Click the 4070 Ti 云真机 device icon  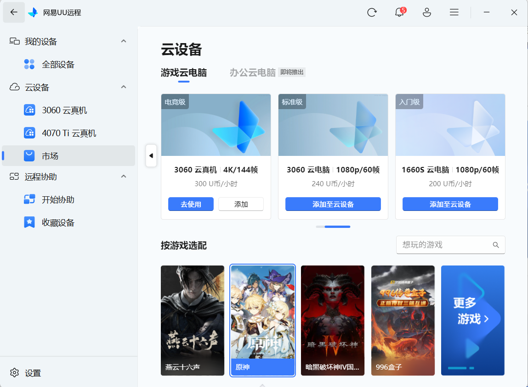29,133
